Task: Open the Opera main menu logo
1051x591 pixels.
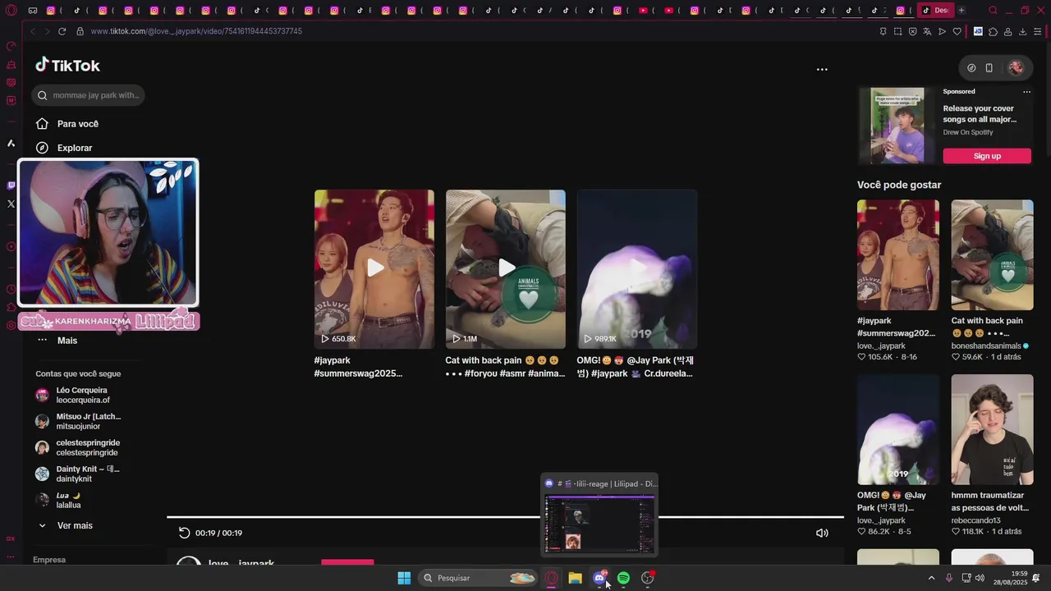Action: pos(11,11)
